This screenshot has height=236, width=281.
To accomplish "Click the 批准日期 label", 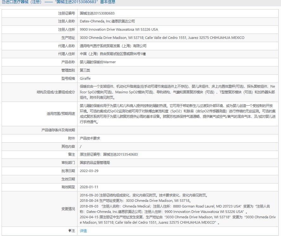I will coord(68,171).
